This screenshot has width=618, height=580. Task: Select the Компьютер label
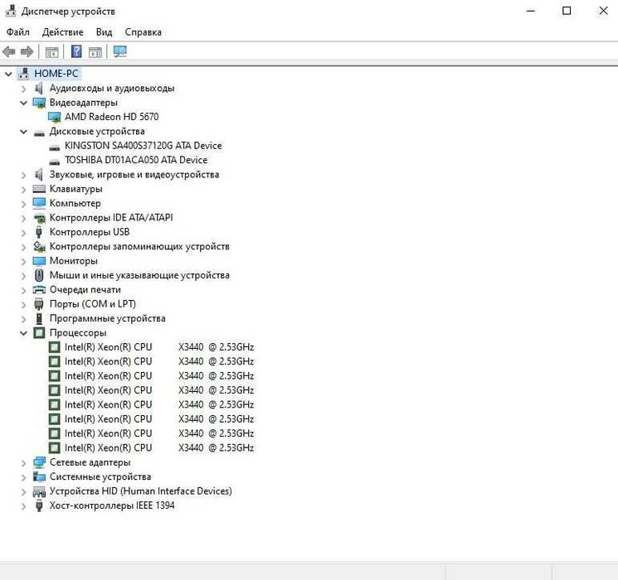[x=75, y=203]
